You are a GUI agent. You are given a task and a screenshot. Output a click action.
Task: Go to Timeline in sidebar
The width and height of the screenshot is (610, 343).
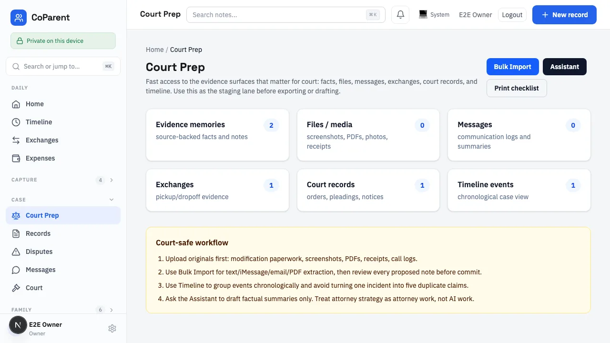[63, 122]
